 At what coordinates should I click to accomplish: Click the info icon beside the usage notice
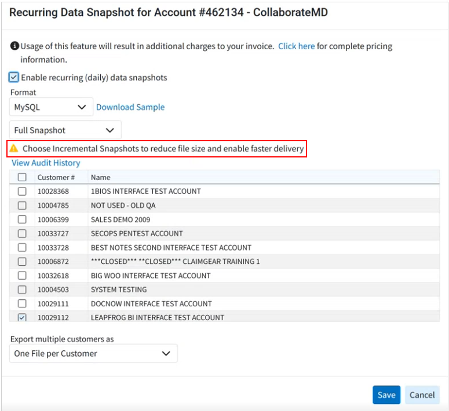[x=14, y=46]
